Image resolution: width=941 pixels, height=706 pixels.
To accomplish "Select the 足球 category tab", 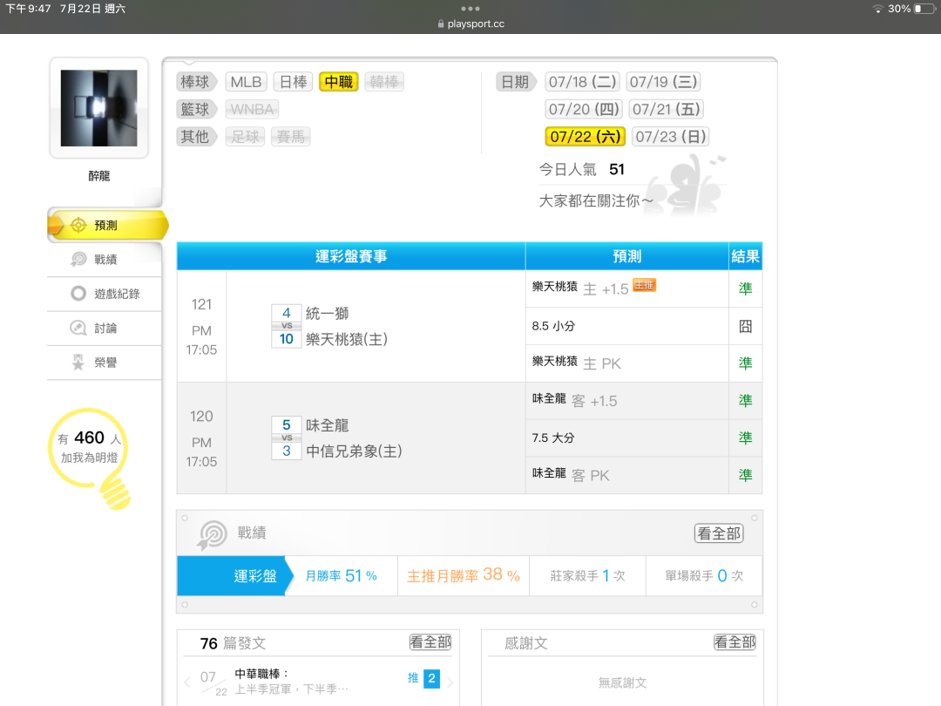I will click(246, 137).
